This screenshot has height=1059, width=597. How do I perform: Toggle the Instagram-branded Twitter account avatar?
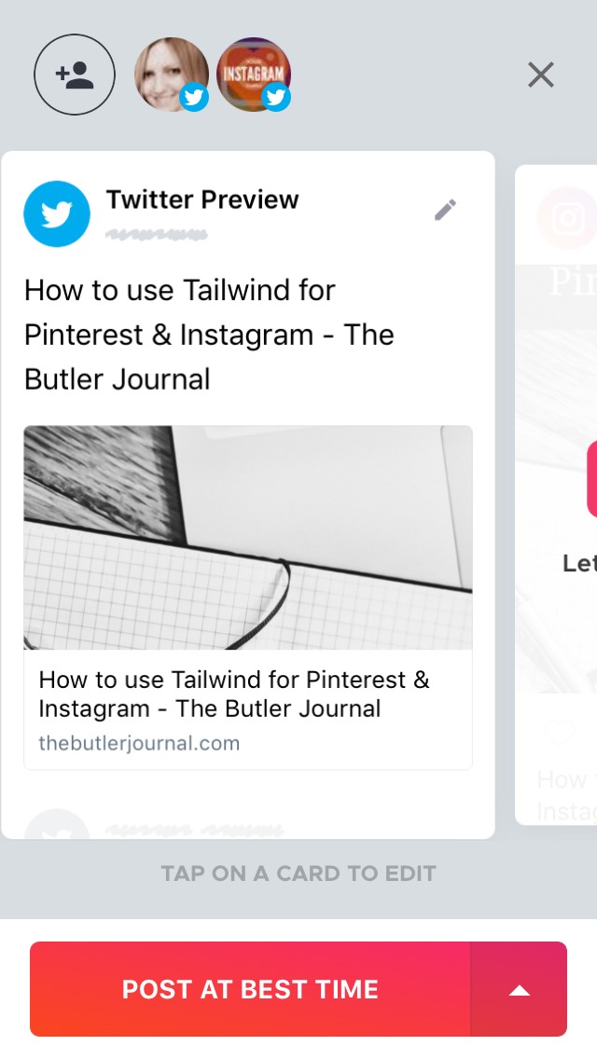tap(254, 75)
